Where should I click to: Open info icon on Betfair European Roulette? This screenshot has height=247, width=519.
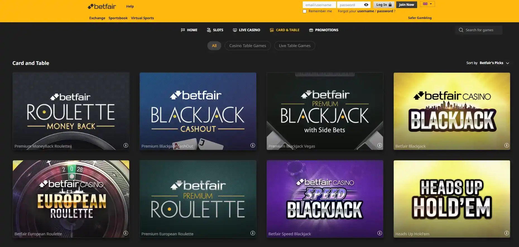click(x=126, y=233)
